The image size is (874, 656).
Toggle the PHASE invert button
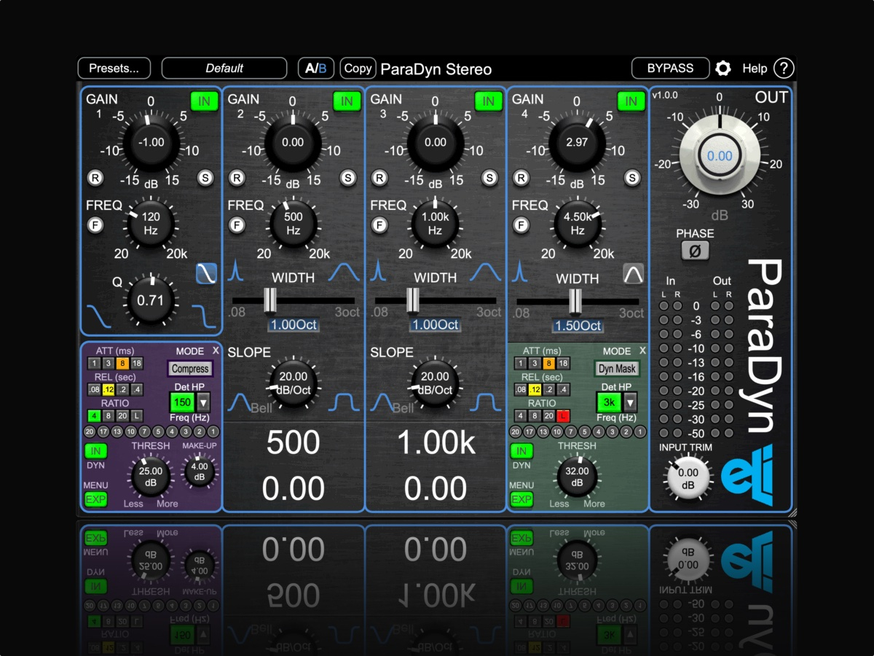[695, 251]
